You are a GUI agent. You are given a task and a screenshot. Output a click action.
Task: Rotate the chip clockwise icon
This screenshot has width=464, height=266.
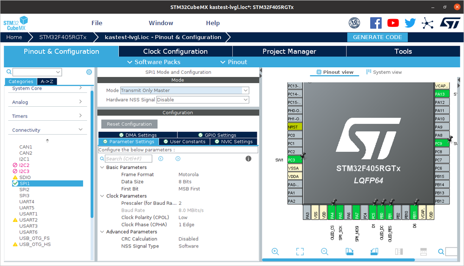pyautogui.click(x=349, y=252)
